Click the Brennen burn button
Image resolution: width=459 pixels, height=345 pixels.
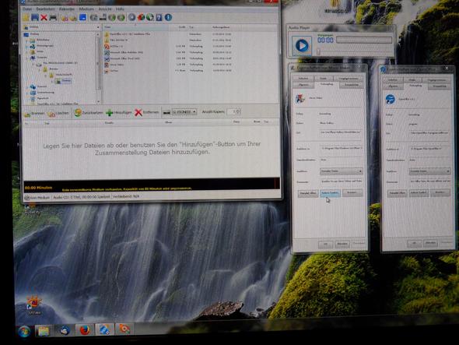34,113
